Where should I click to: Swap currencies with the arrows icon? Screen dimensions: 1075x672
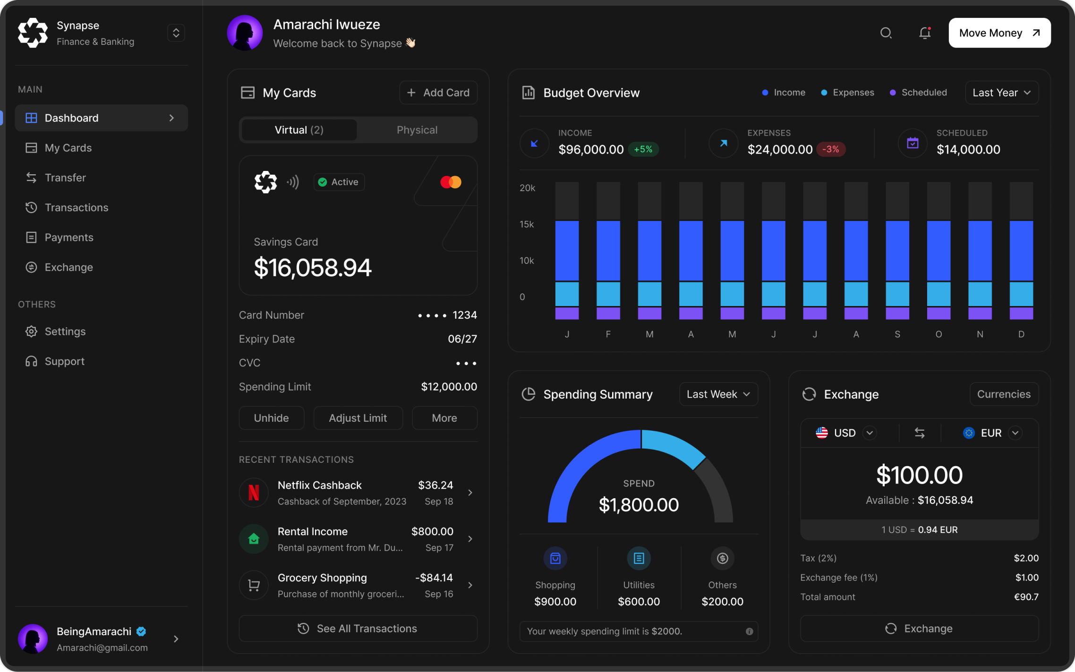(920, 433)
